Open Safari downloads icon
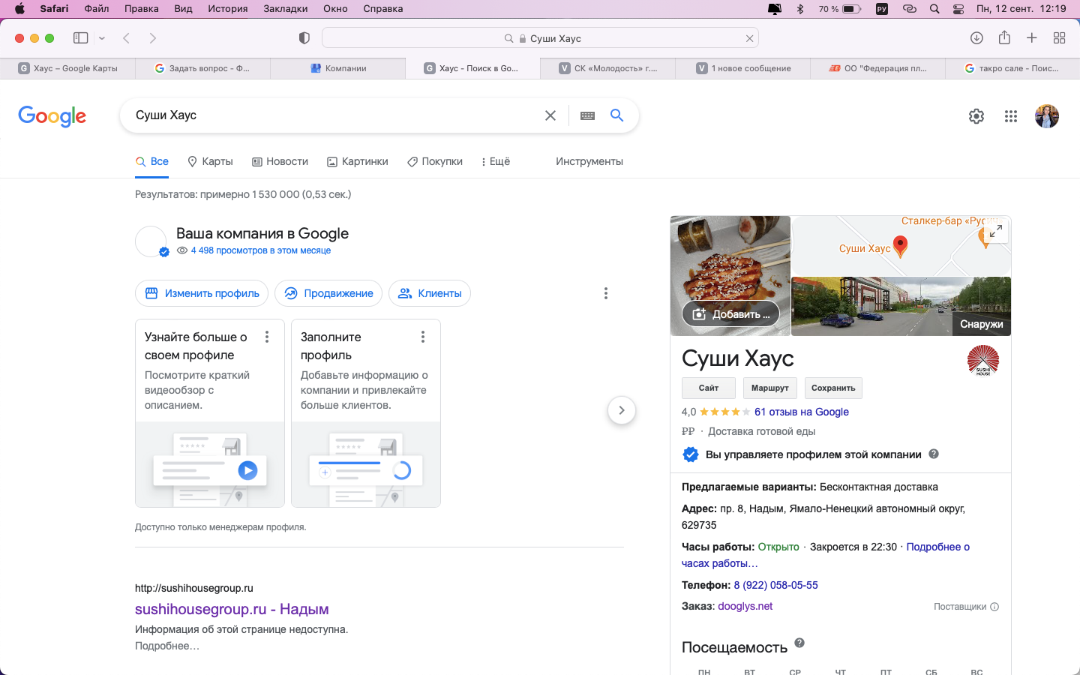This screenshot has width=1080, height=675. [x=976, y=38]
